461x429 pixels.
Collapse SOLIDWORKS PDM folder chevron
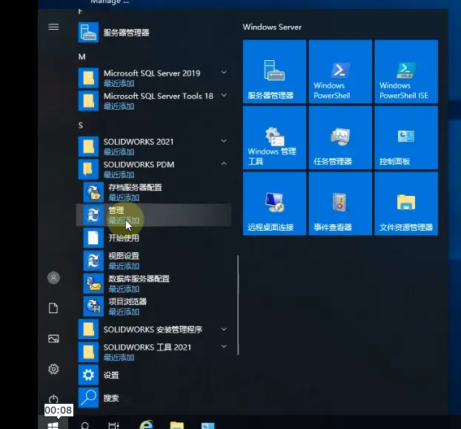(x=224, y=163)
